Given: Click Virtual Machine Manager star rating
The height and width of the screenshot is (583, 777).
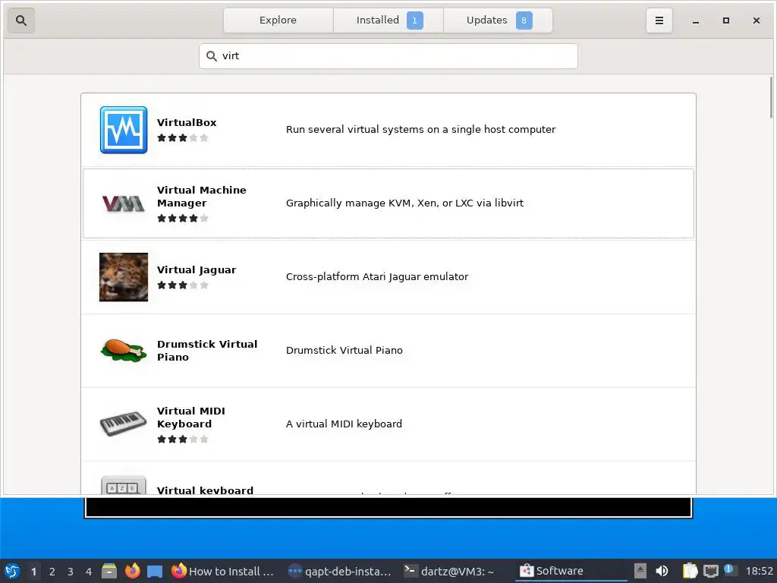Looking at the screenshot, I should pyautogui.click(x=183, y=218).
